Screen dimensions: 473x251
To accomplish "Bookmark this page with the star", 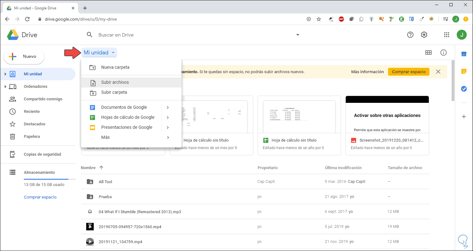I will (x=319, y=19).
